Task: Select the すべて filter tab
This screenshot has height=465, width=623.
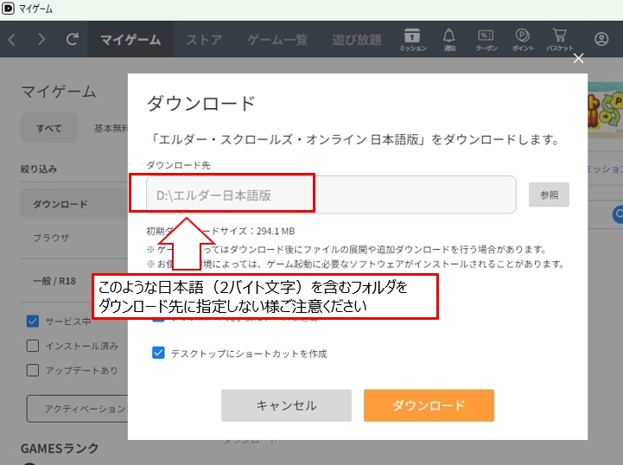Action: coord(49,128)
